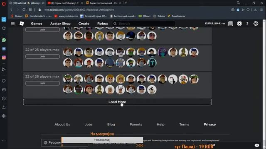266x149 pixels.
Task: Open the Blog footer link
Action: pyautogui.click(x=111, y=124)
